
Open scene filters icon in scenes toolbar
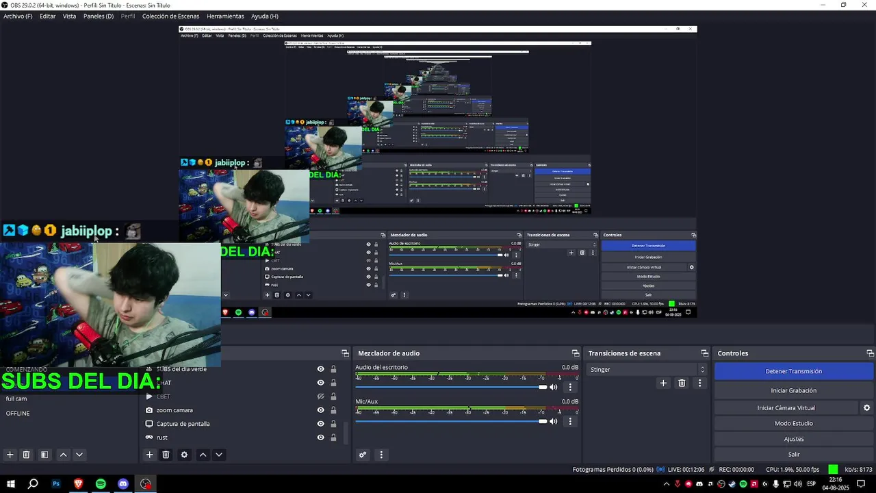(44, 455)
